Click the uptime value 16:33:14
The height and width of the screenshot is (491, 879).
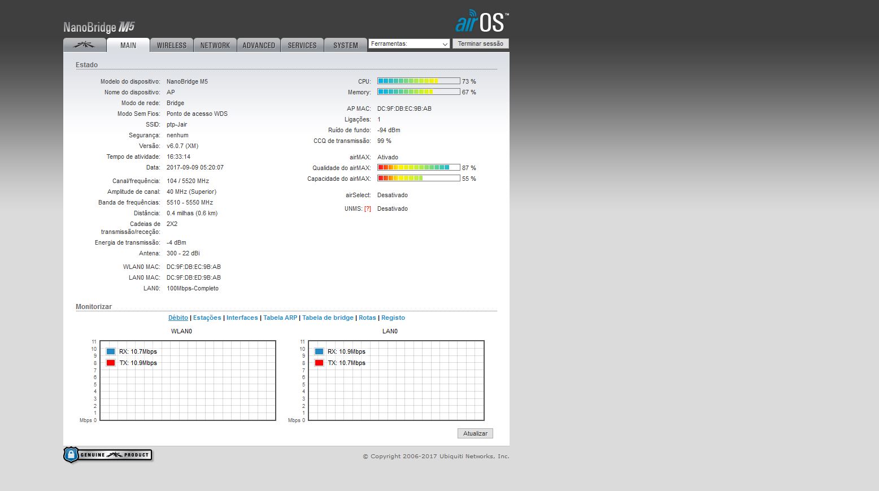(179, 157)
